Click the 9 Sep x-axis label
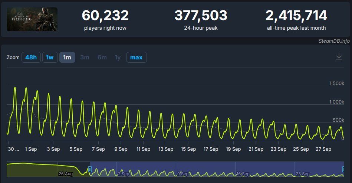Screen dimensions: 352x183 coord(121,149)
